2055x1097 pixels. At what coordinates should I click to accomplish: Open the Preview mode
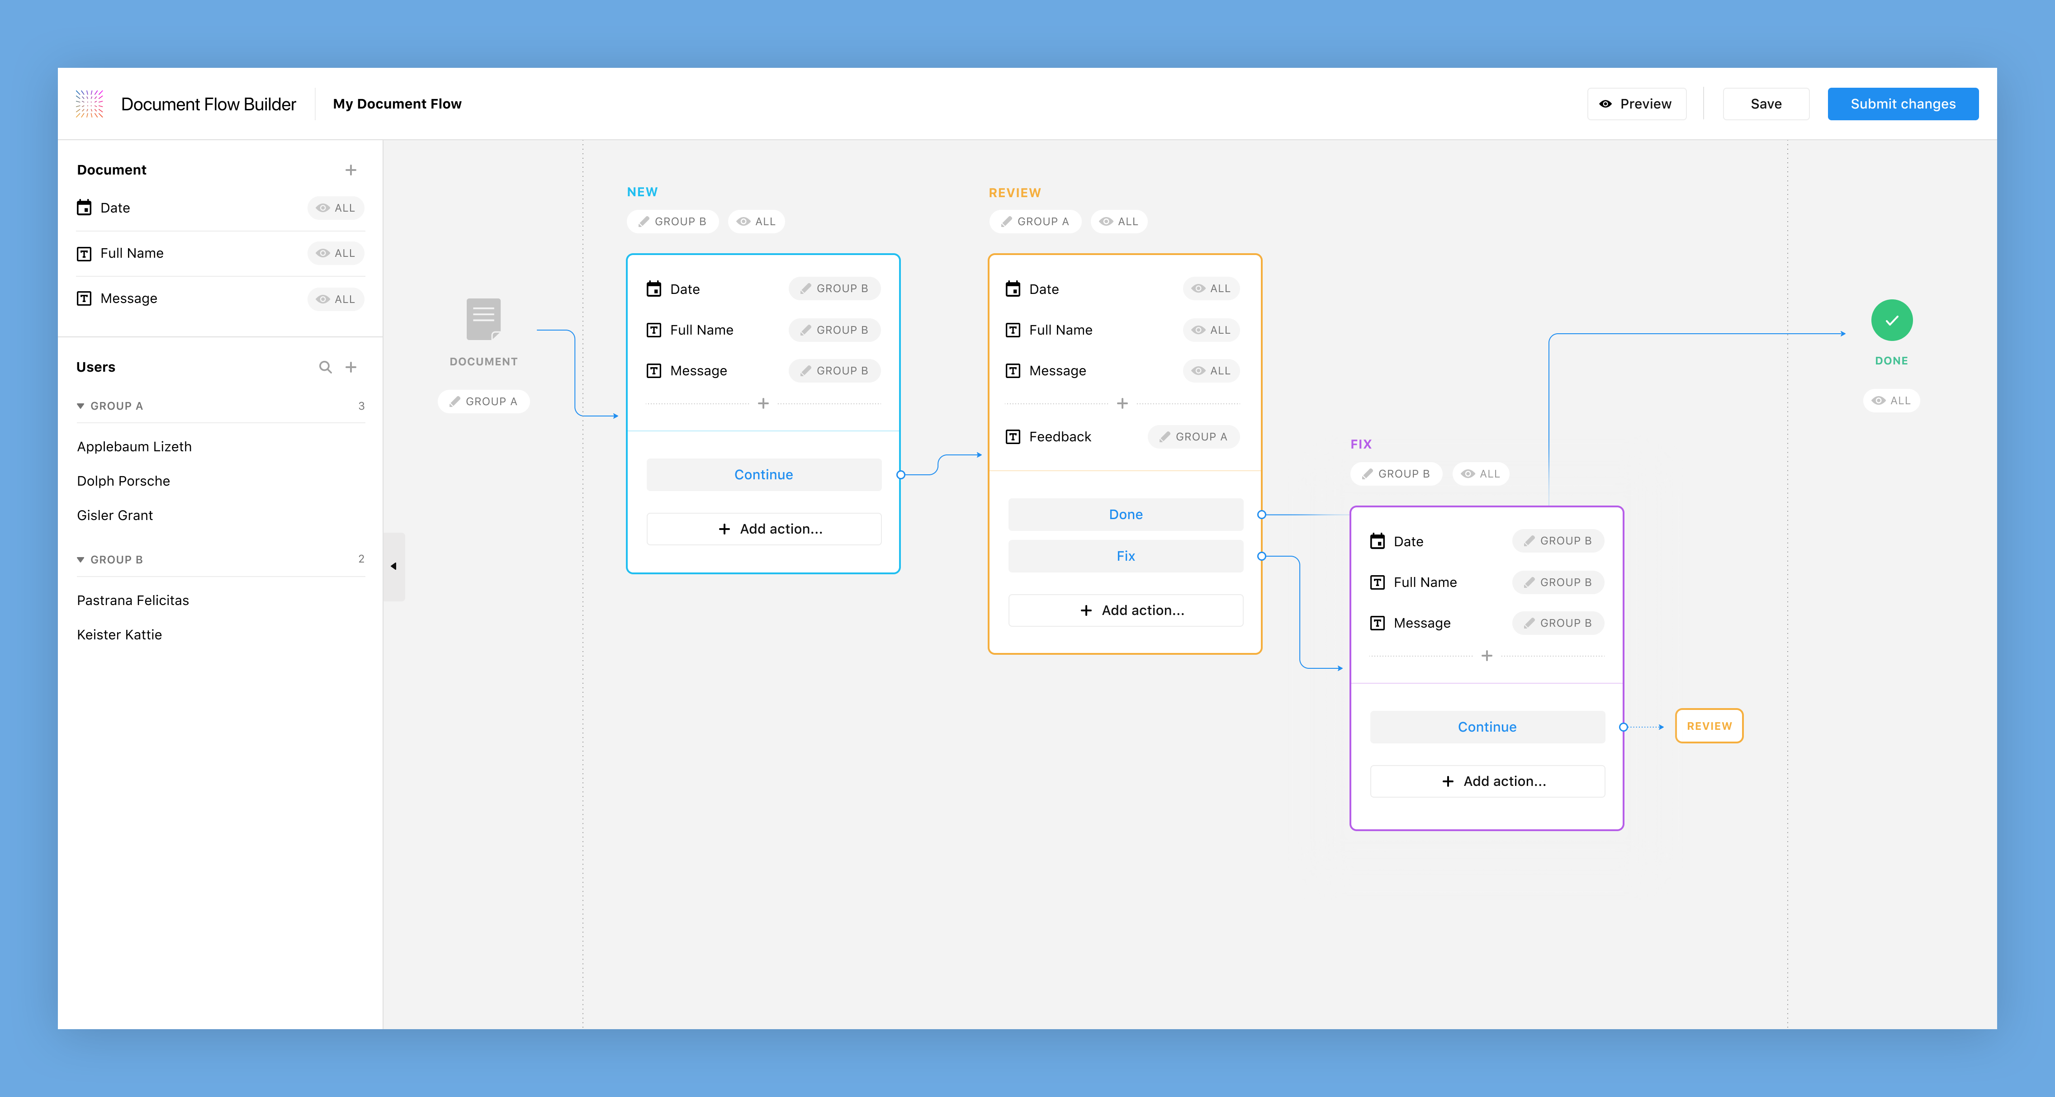(x=1636, y=104)
